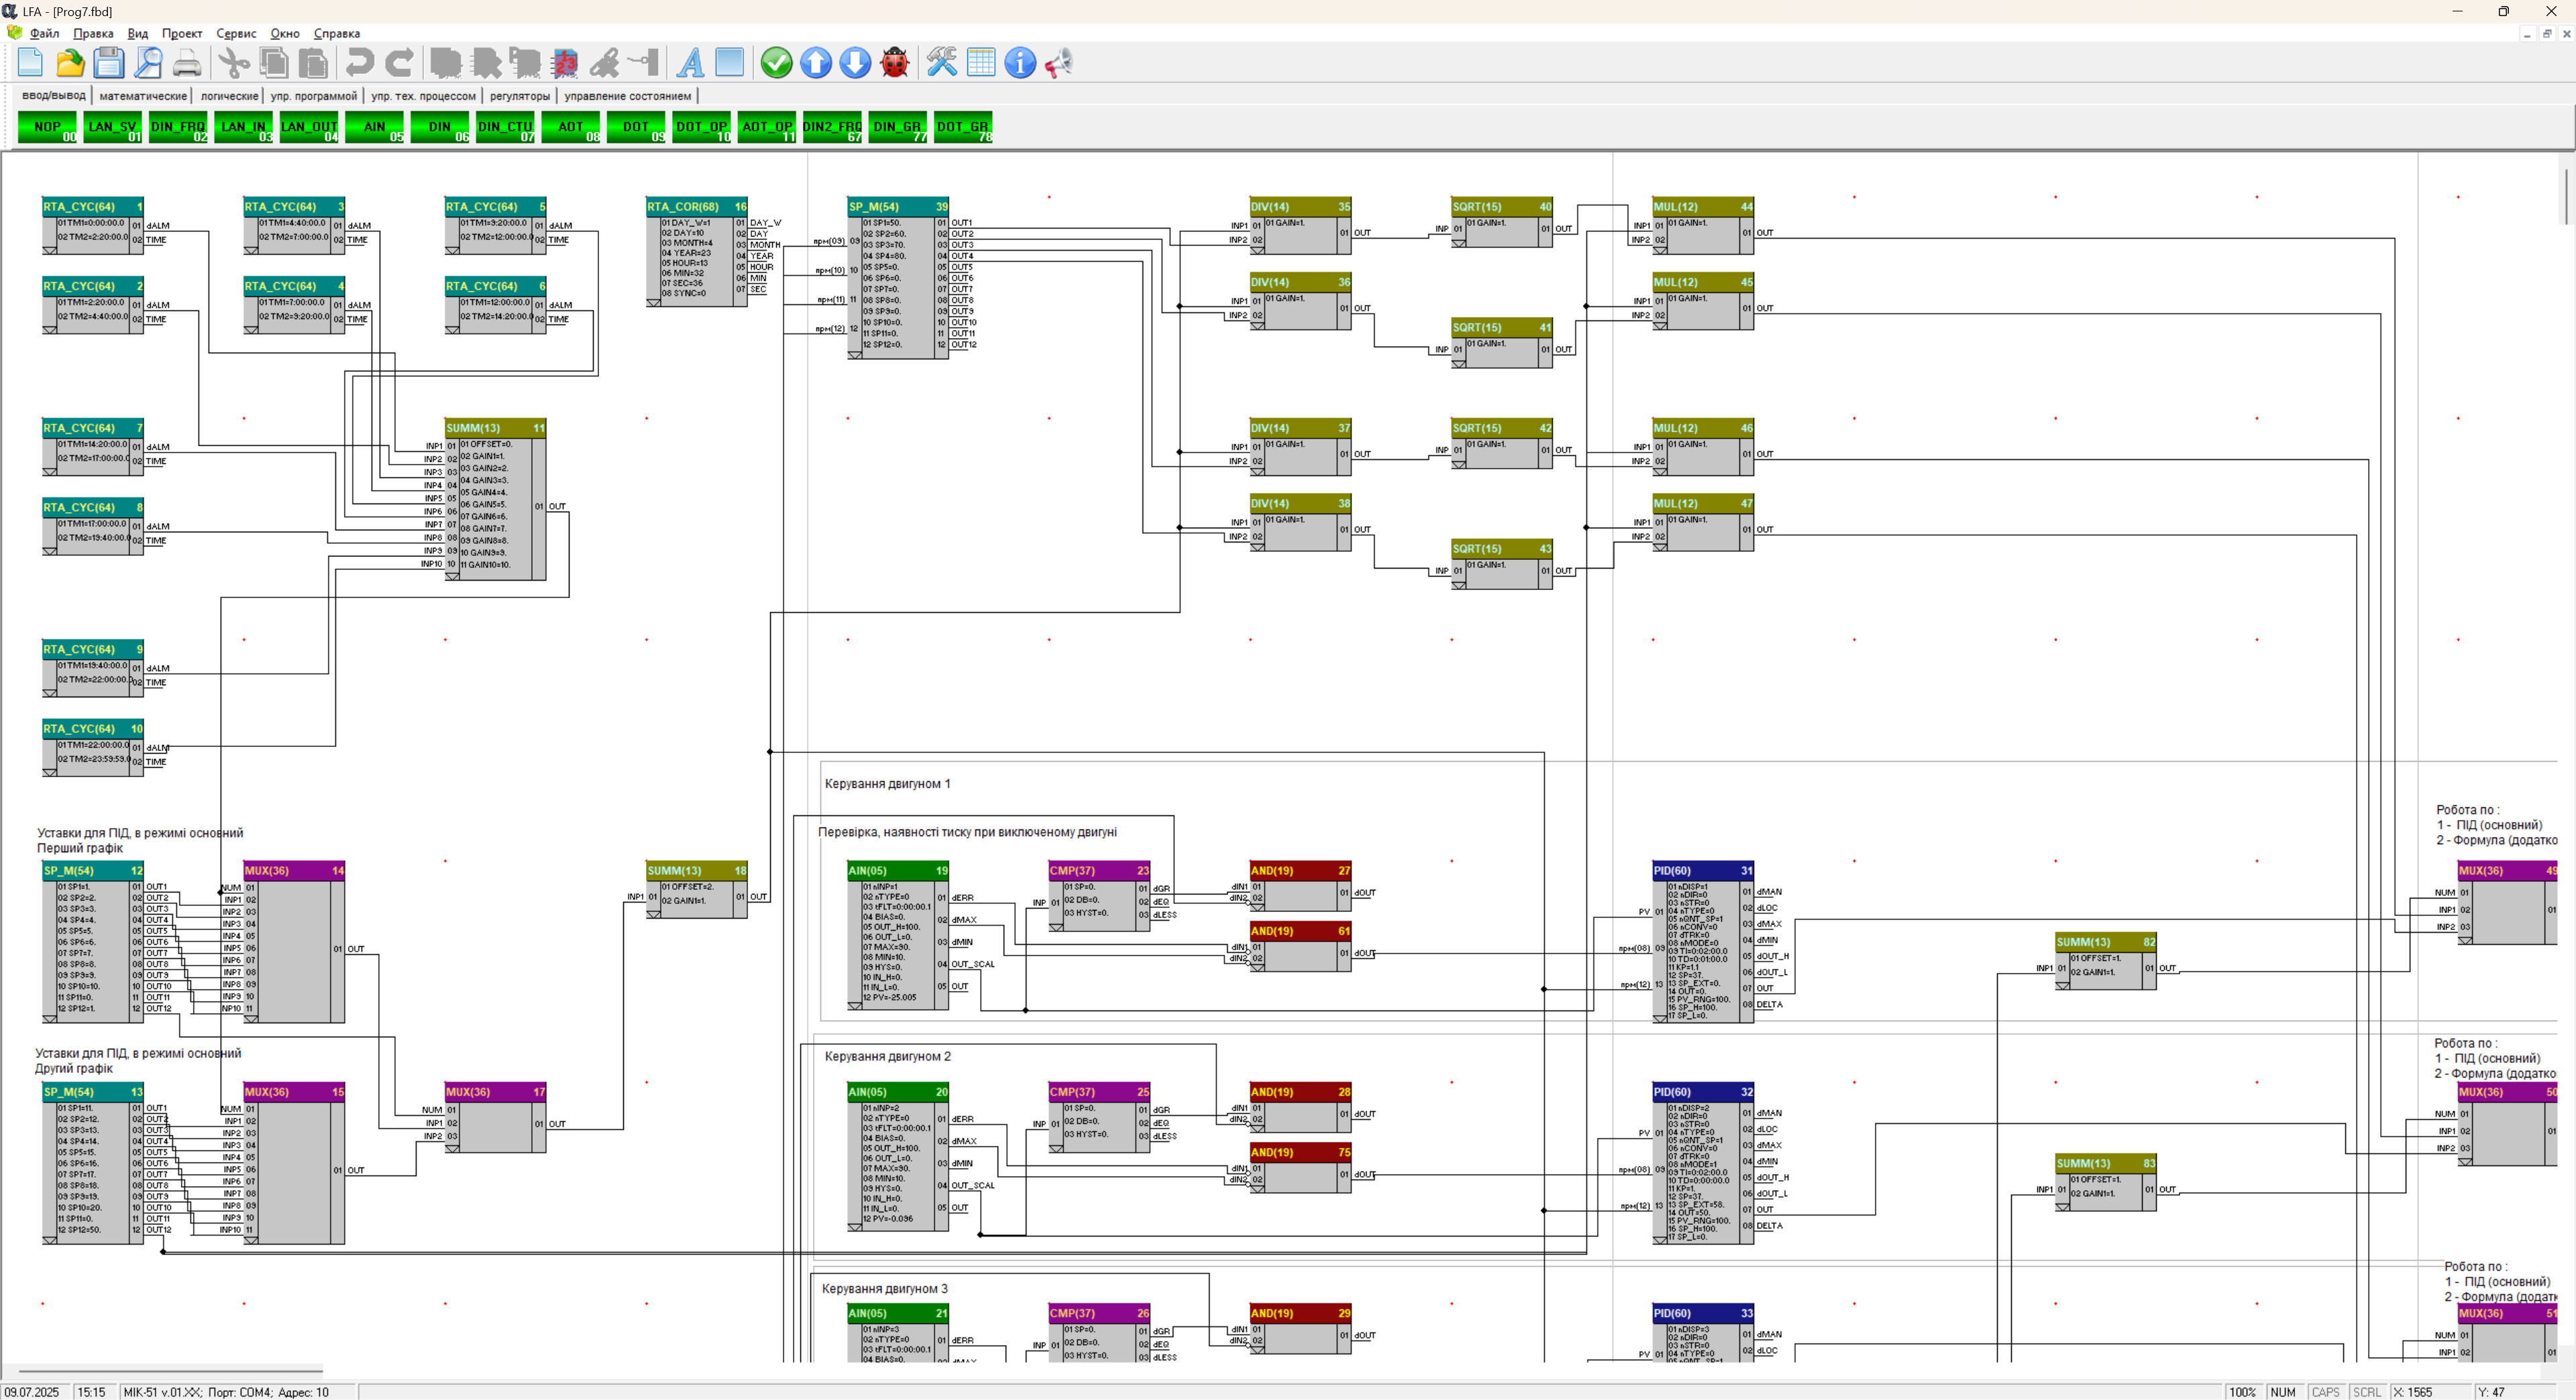Expand corner triangle of SUMM(13) block 11

click(452, 577)
